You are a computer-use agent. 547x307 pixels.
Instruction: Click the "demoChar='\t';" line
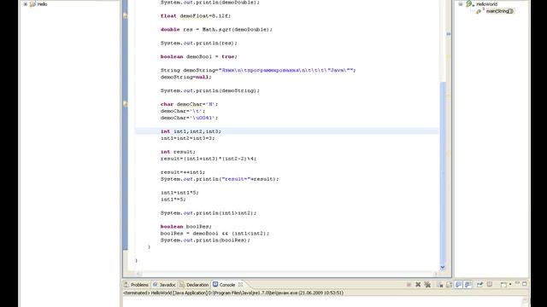[x=183, y=111]
